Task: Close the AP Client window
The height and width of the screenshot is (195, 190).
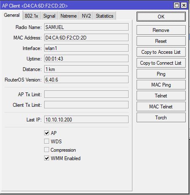Action: 184,5
